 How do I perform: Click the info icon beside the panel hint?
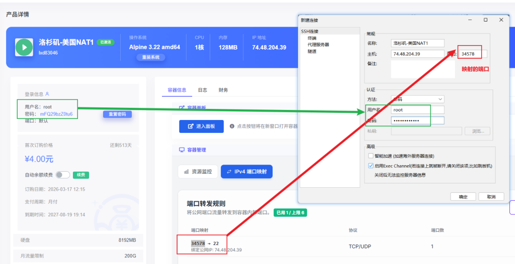[232, 126]
